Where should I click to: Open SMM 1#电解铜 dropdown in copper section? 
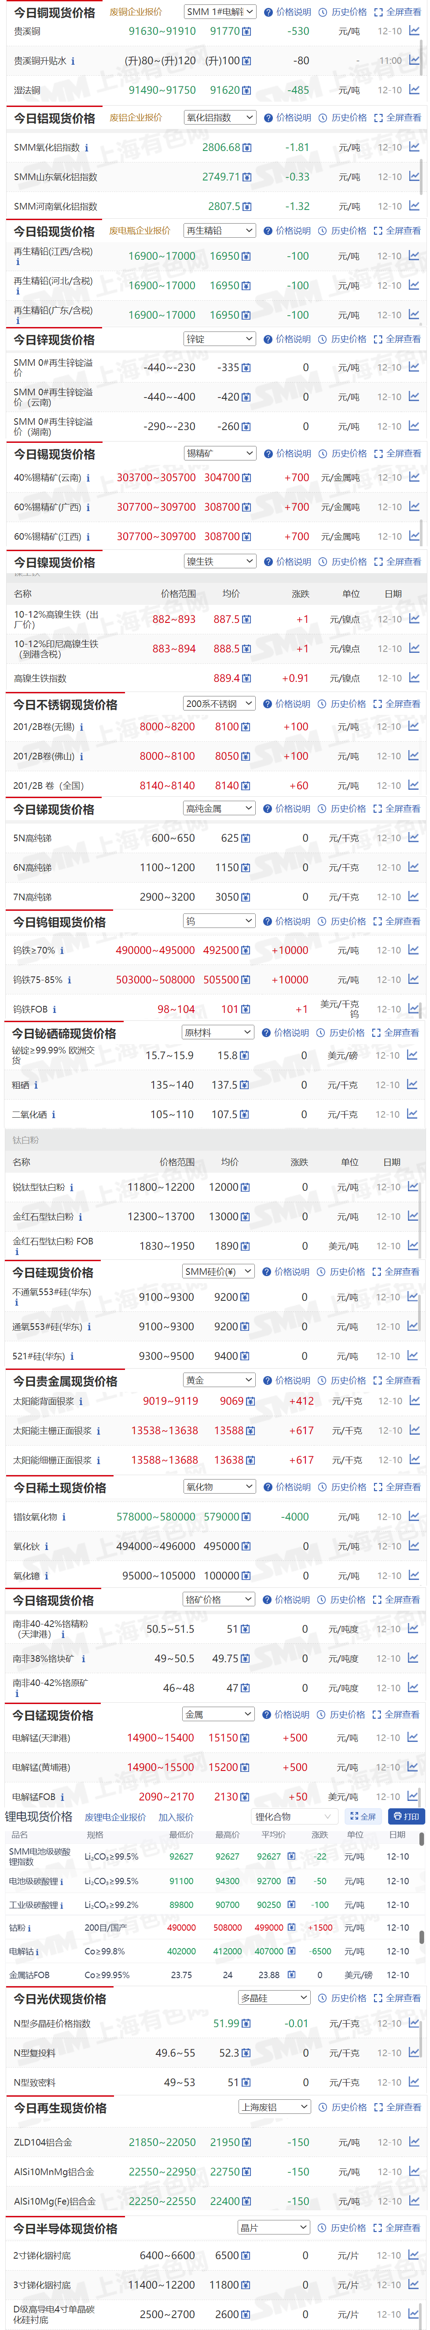[220, 12]
